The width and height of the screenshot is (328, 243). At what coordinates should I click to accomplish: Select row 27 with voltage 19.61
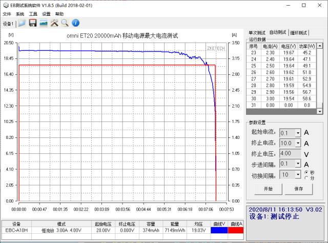click(x=281, y=79)
